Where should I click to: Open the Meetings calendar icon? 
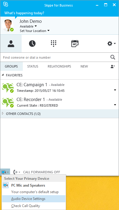[75, 44]
